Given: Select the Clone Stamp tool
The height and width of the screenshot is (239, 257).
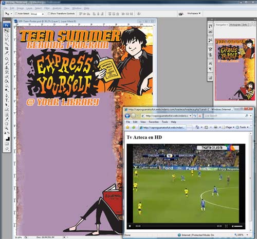Looking at the screenshot, I should click(7, 68).
